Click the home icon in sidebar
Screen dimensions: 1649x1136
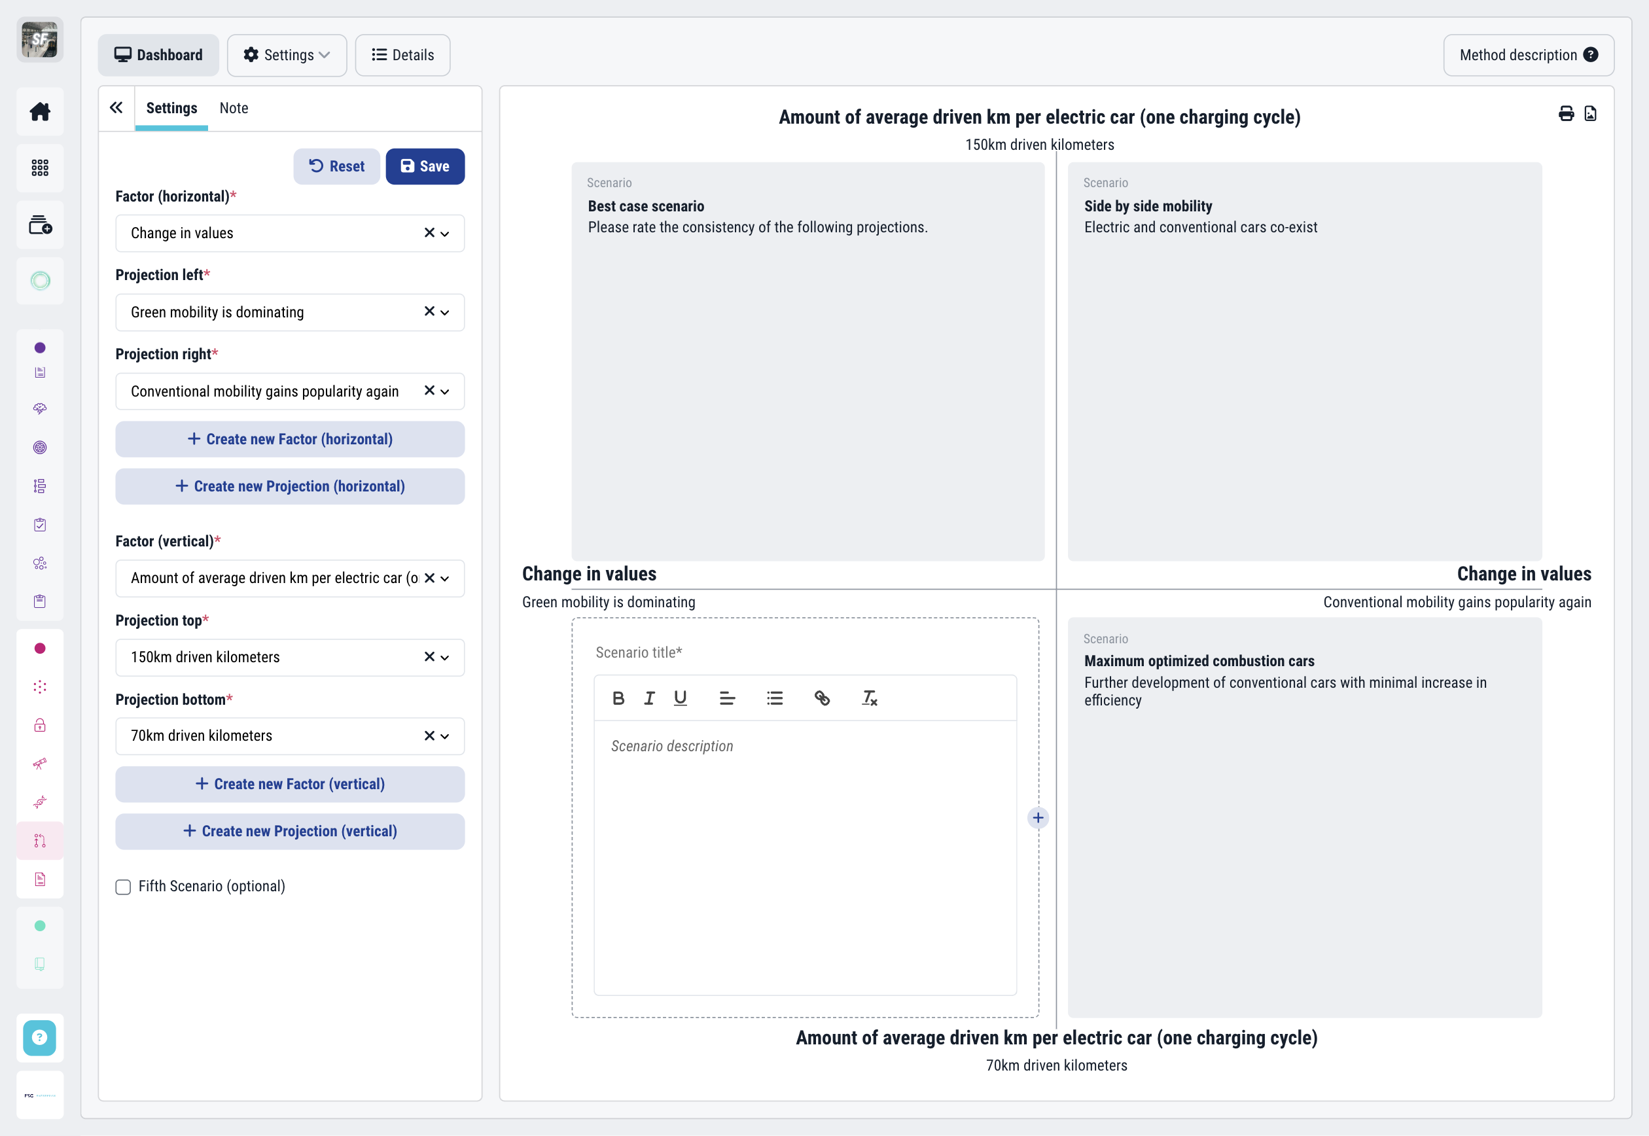40,112
